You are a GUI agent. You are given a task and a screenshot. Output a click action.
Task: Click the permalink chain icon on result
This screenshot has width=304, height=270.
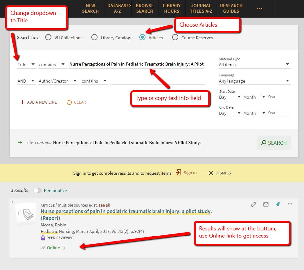coord(253,204)
